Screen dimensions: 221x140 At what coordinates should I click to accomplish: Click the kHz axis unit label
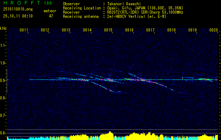3,28
